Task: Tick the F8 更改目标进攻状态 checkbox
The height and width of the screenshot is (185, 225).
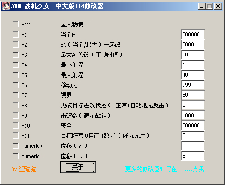Action: click(15, 106)
